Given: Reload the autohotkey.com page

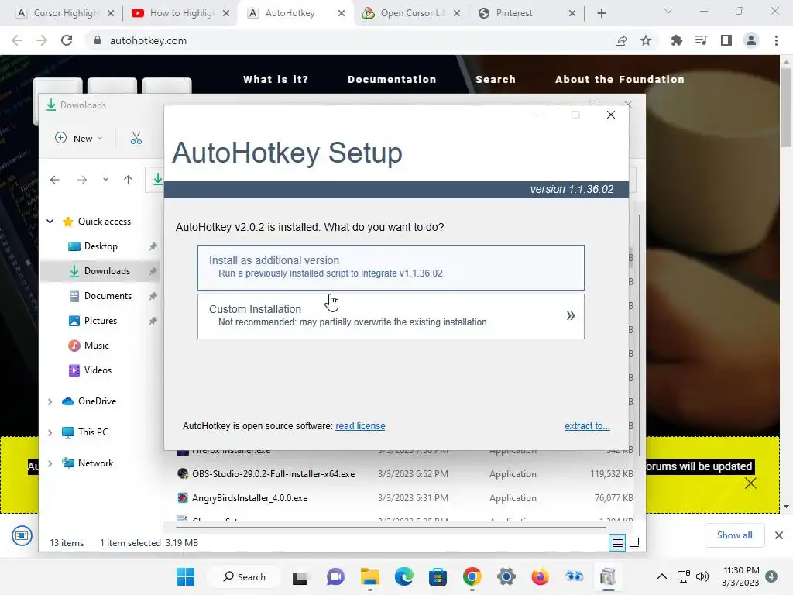Looking at the screenshot, I should pyautogui.click(x=67, y=40).
